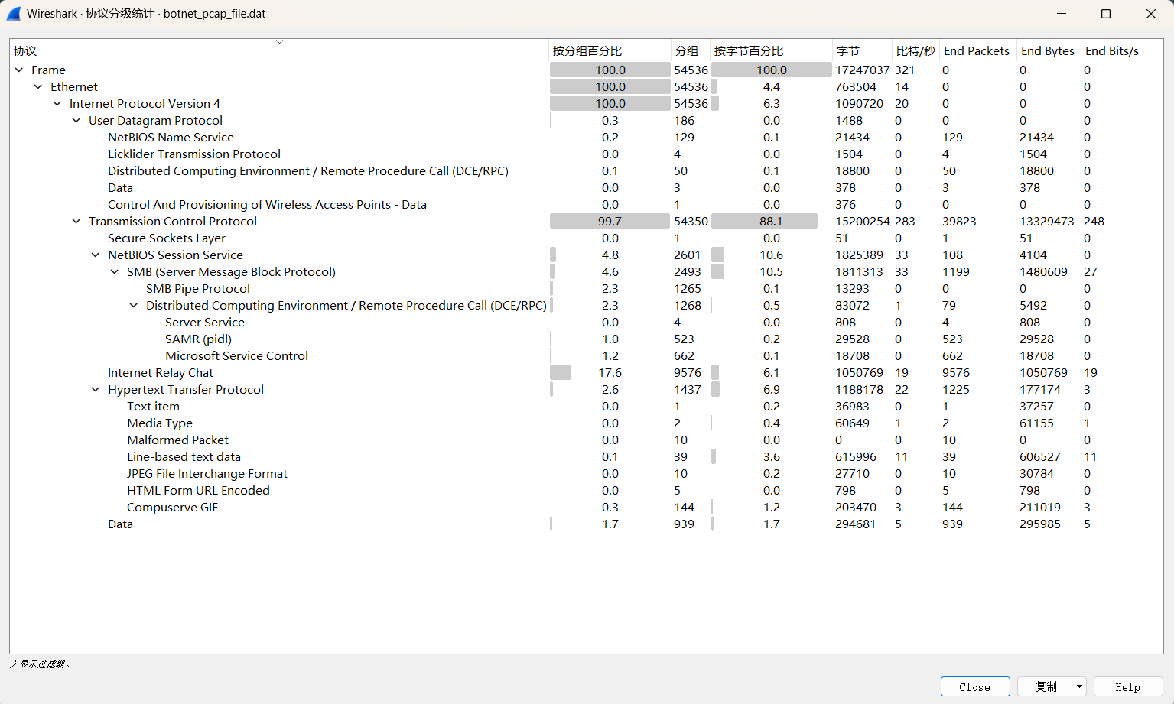Collapse Internet Protocol Version 4 node
Screen dimensions: 1174x704
[x=57, y=104]
